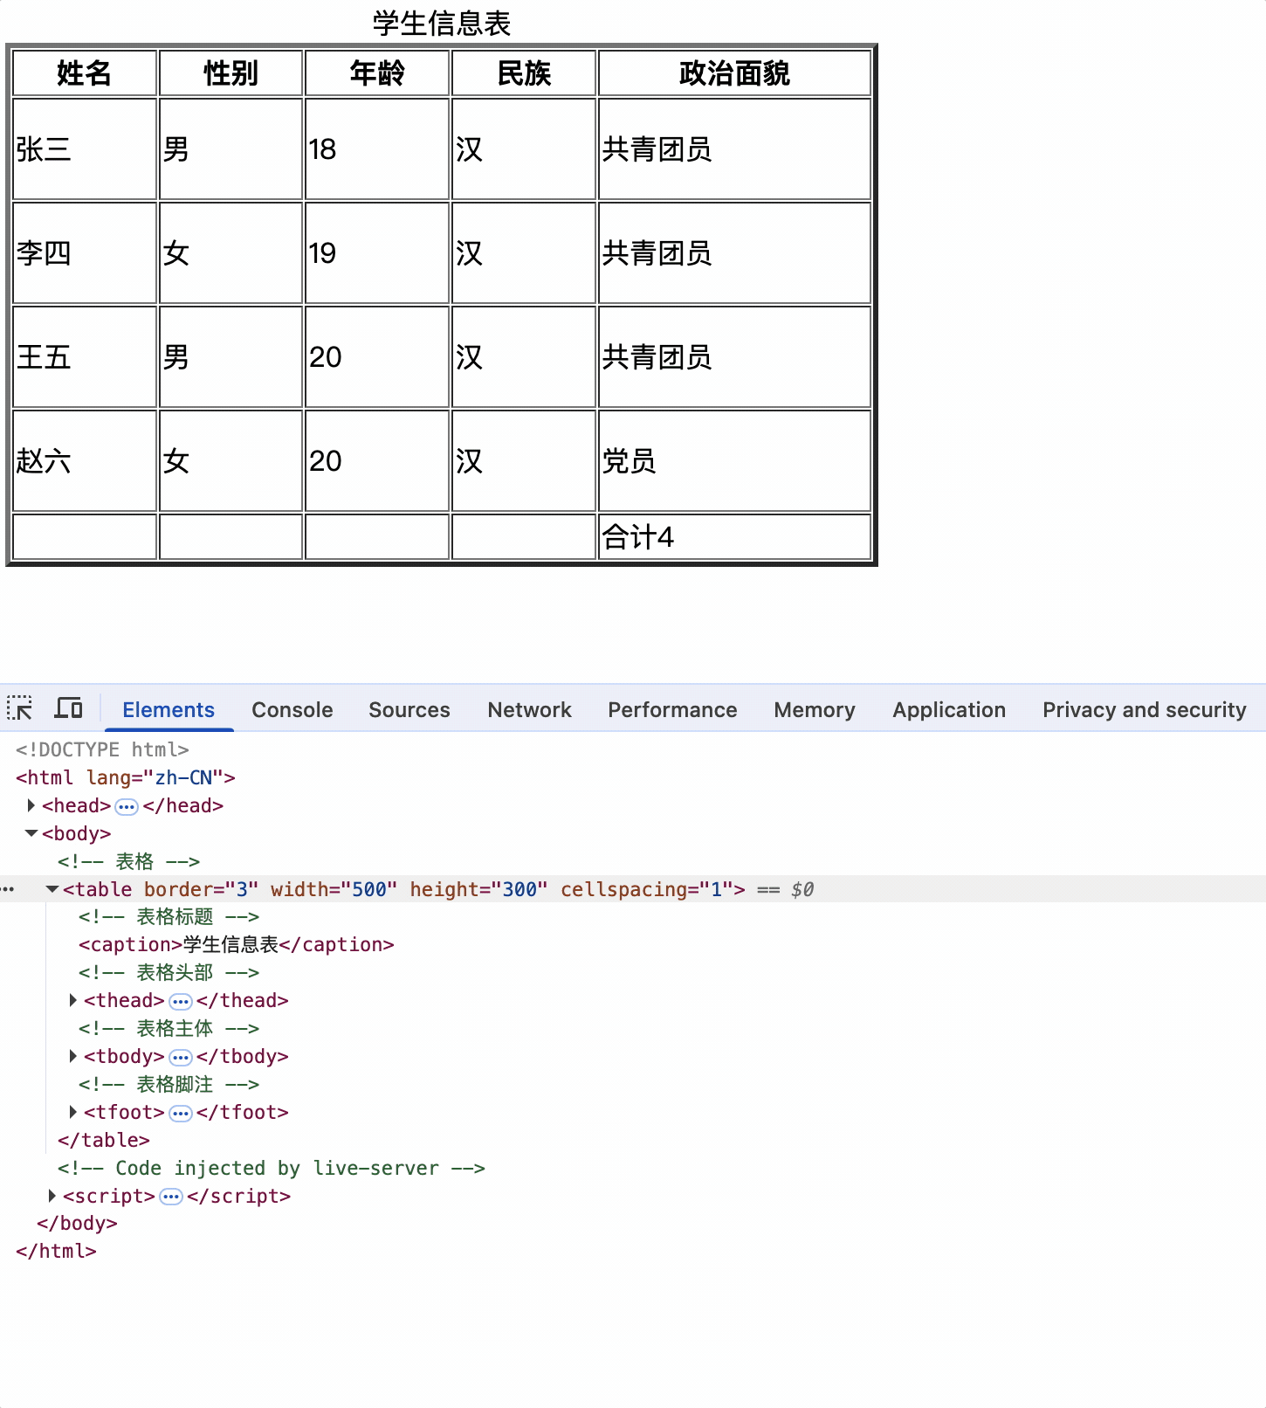Click the 性别 column header

(231, 73)
